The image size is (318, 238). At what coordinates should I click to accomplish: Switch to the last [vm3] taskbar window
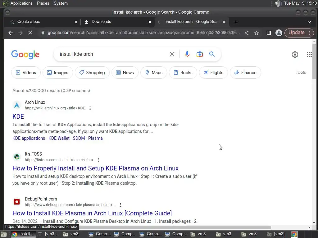coord(277,234)
